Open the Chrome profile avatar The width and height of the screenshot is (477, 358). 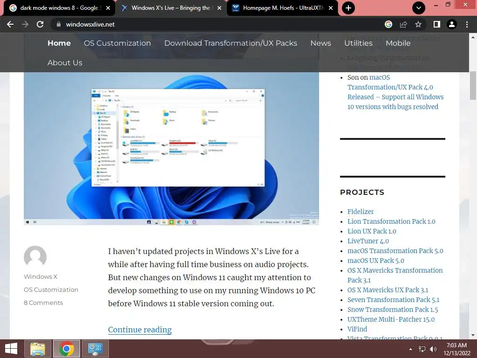(x=452, y=24)
